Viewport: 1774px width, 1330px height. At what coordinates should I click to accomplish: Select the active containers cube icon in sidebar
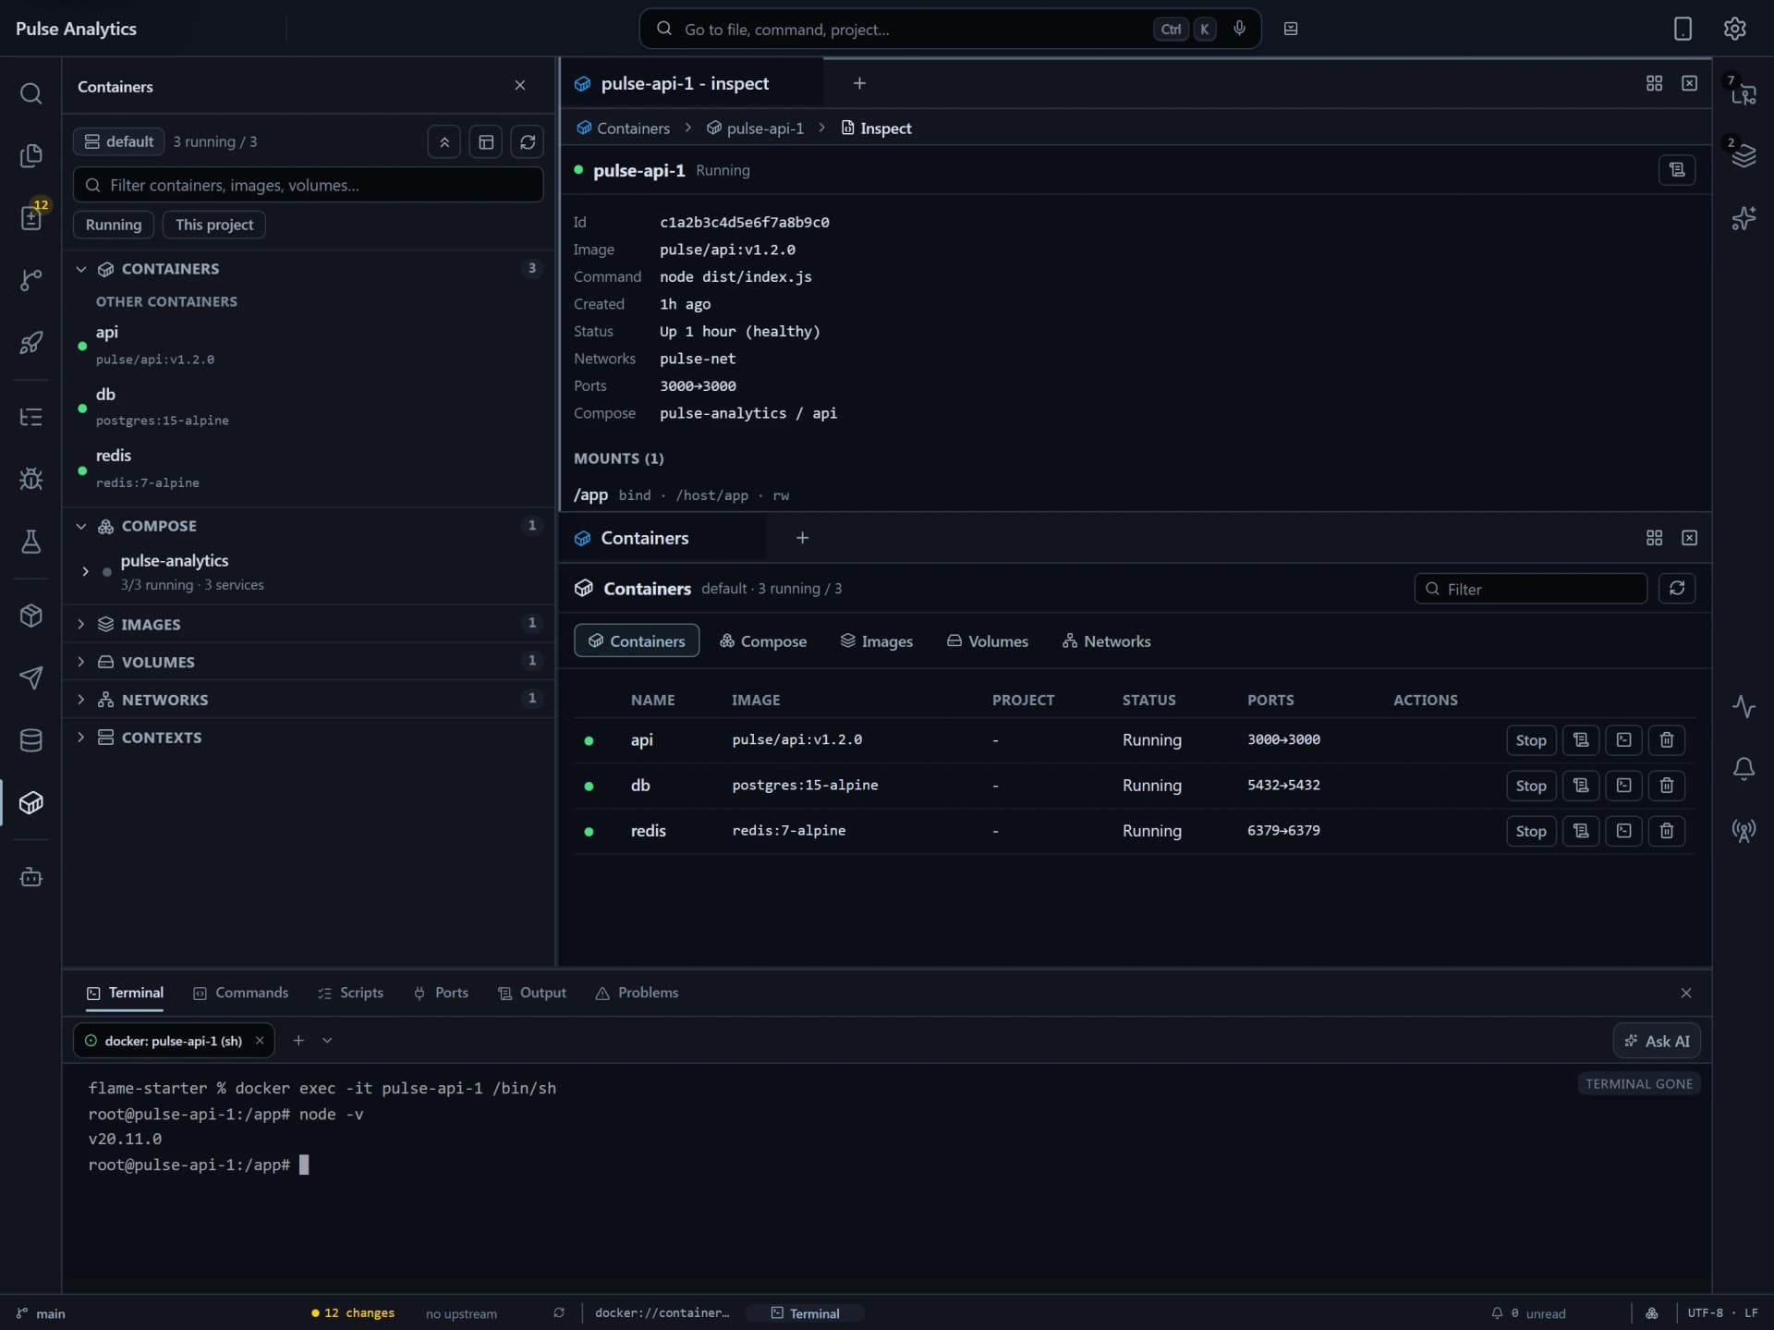click(x=31, y=802)
